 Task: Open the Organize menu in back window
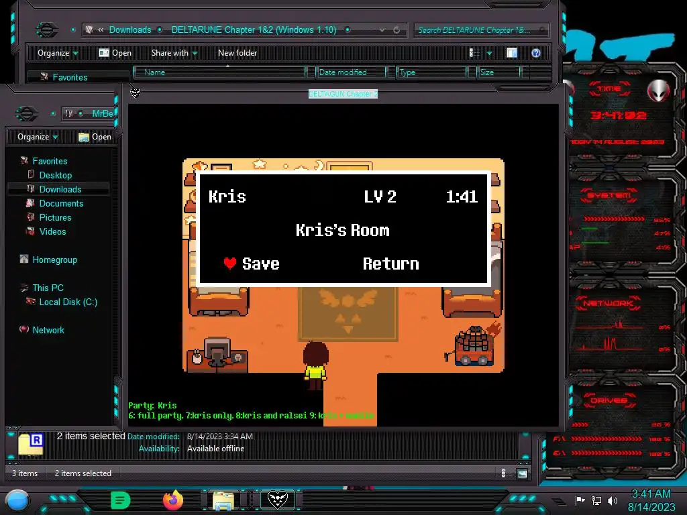coord(58,53)
